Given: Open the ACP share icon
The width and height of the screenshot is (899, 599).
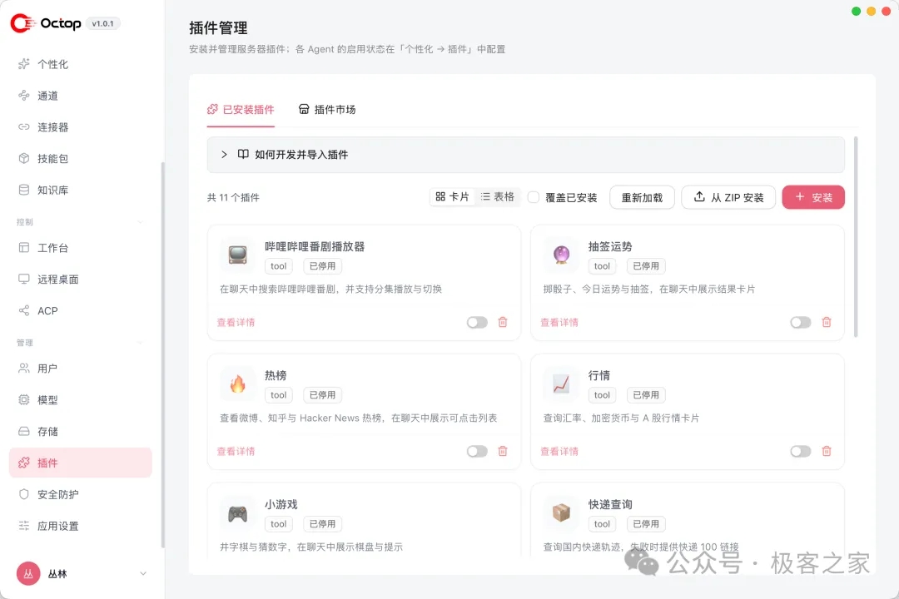Looking at the screenshot, I should click(x=23, y=310).
